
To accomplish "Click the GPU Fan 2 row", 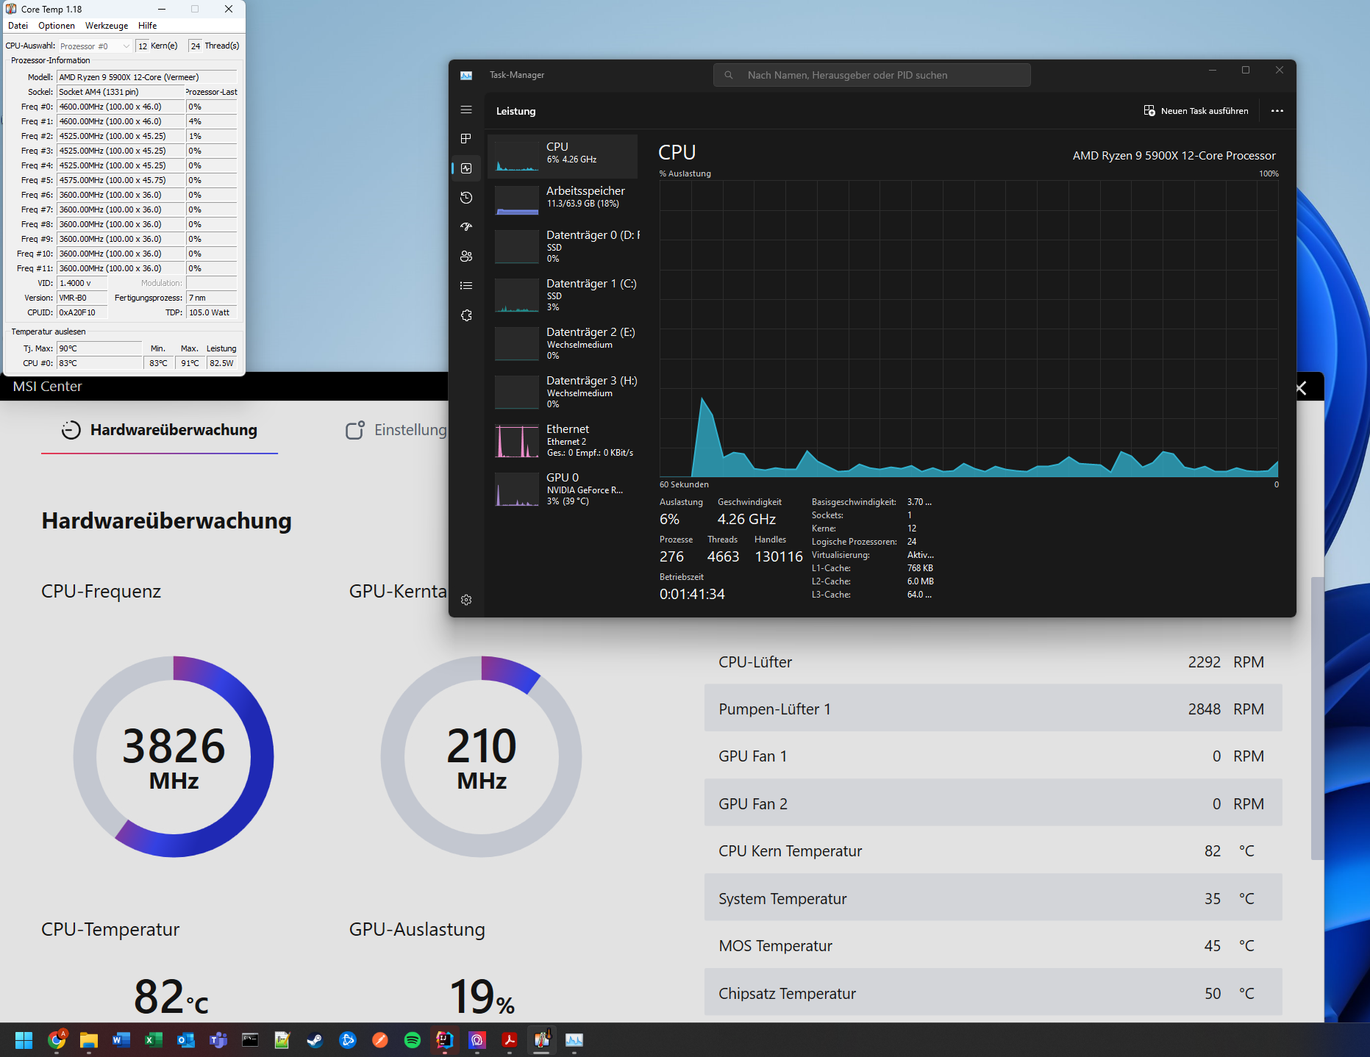I will click(x=993, y=803).
